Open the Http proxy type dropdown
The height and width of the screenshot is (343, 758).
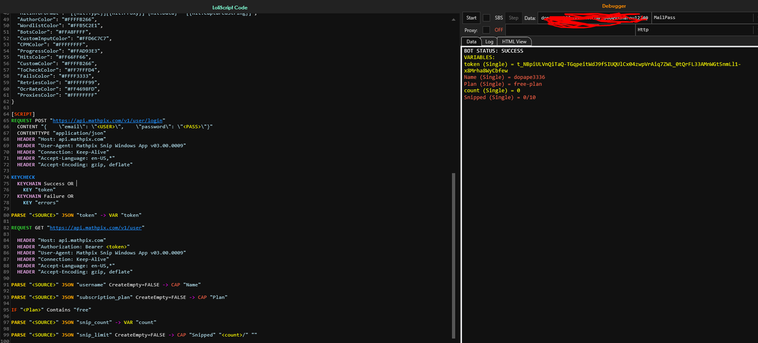696,30
